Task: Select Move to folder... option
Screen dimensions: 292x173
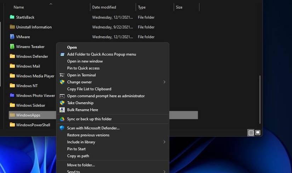Action: pyautogui.click(x=81, y=165)
